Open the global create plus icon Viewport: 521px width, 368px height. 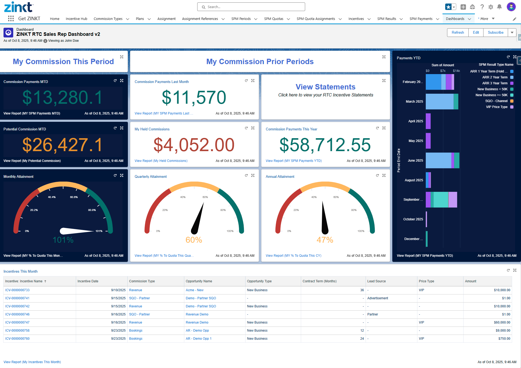[463, 7]
